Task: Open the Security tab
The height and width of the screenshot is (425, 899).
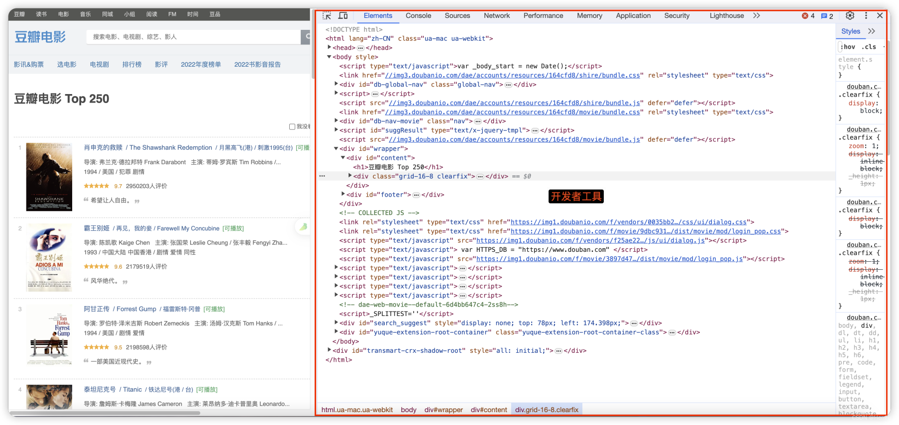Action: click(x=677, y=16)
